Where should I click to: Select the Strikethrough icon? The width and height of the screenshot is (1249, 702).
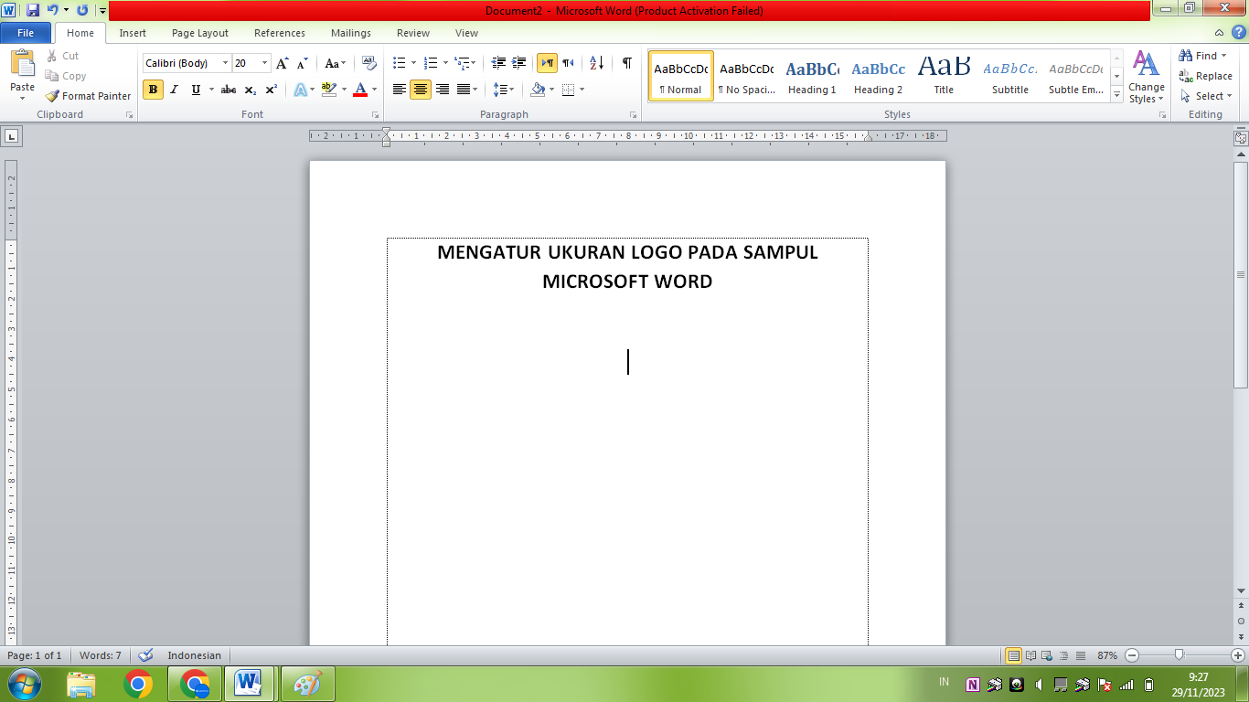(x=228, y=90)
